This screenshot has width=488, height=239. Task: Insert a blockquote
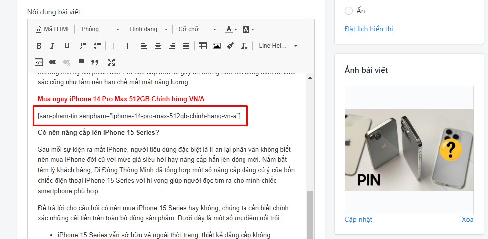pos(95,62)
